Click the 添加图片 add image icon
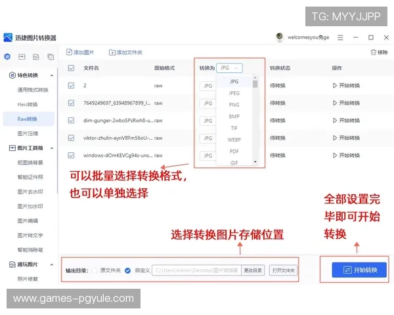 point(69,52)
